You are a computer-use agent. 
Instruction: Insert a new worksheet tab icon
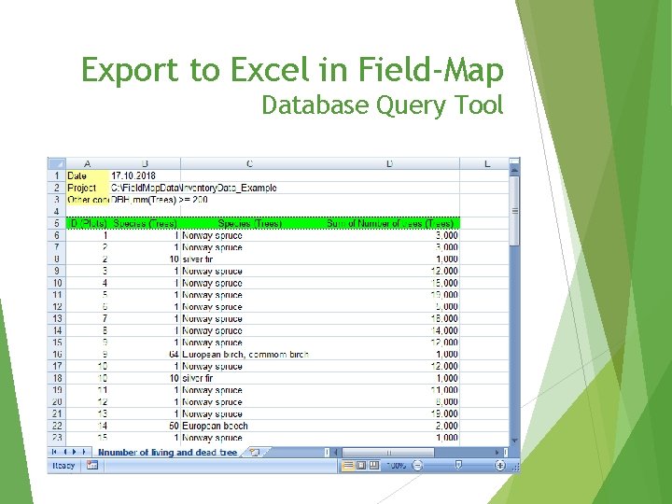point(255,452)
